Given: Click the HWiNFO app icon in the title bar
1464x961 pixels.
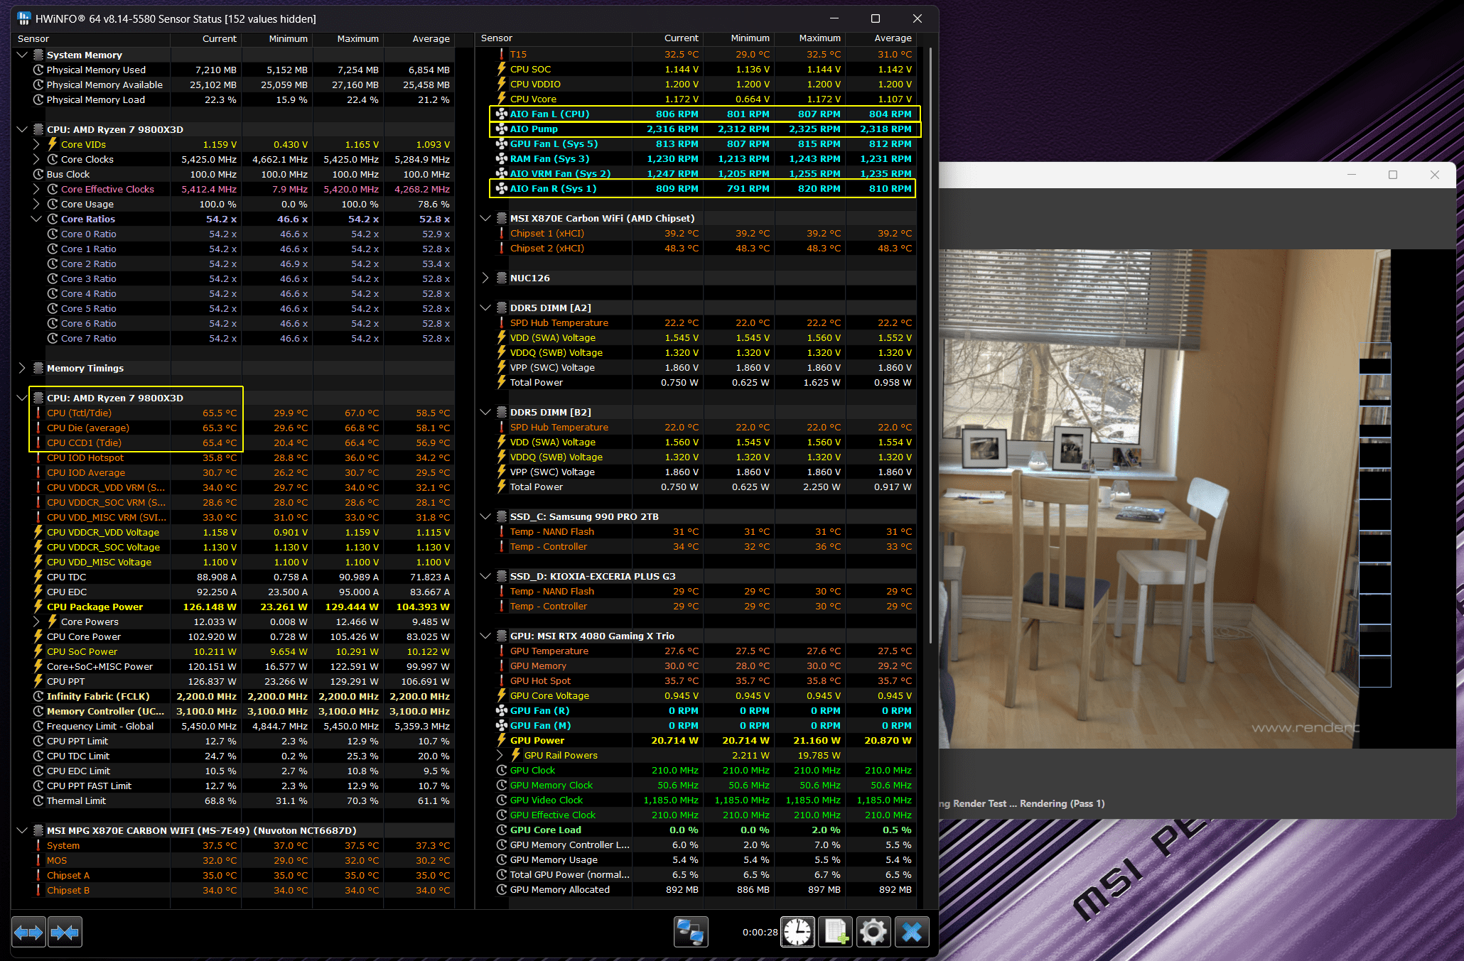Looking at the screenshot, I should (x=24, y=18).
